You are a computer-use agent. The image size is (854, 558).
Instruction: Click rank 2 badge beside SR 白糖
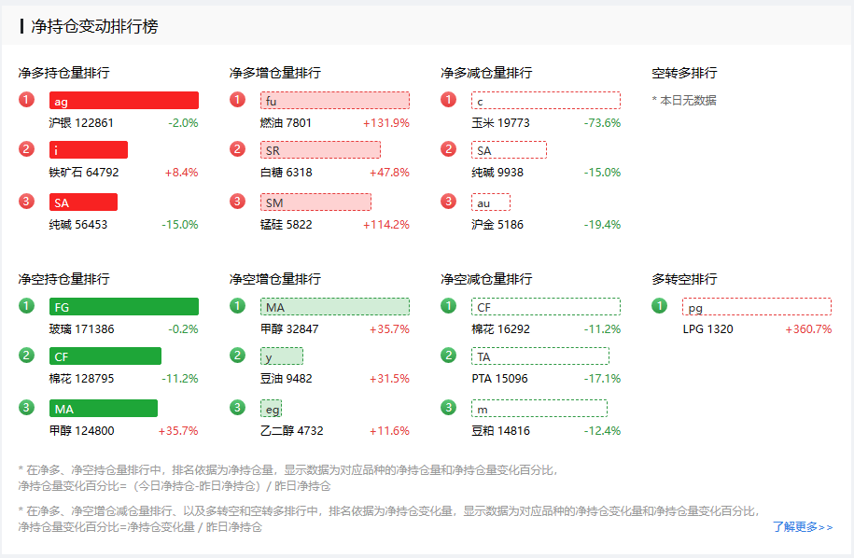point(238,149)
